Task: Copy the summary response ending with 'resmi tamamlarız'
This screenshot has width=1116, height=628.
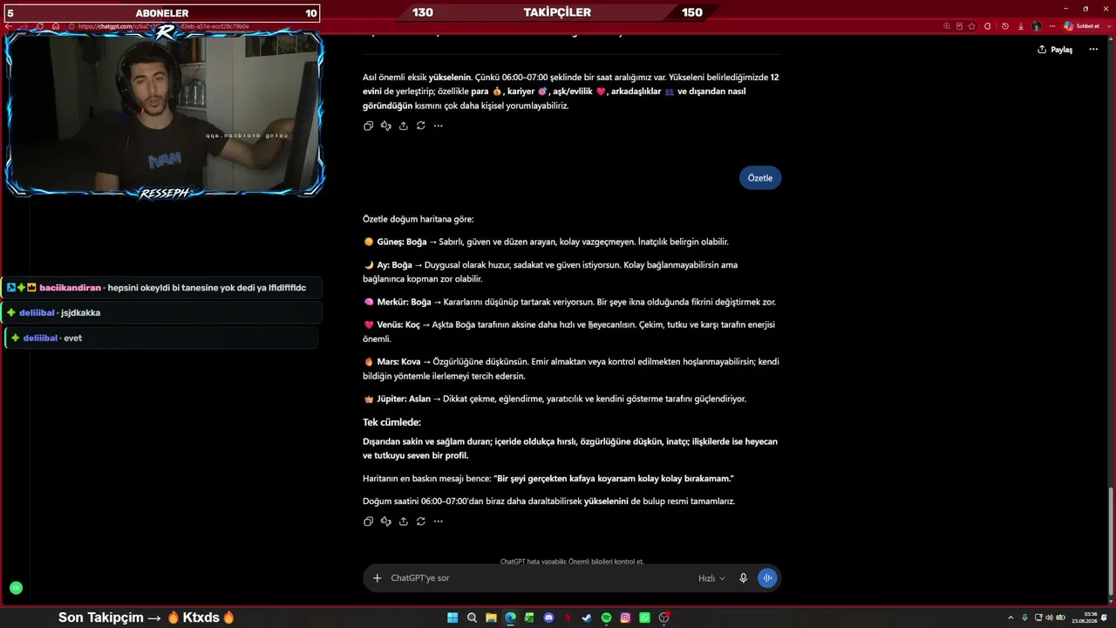Action: pyautogui.click(x=368, y=522)
